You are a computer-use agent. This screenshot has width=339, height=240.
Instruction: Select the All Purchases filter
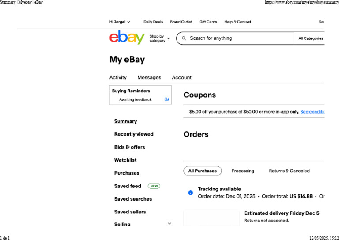point(202,171)
